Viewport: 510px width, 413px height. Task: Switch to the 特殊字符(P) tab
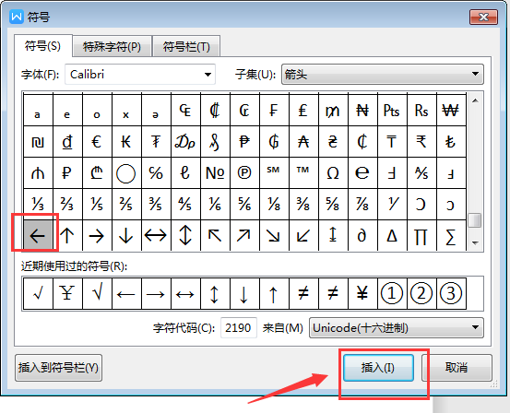pos(112,46)
